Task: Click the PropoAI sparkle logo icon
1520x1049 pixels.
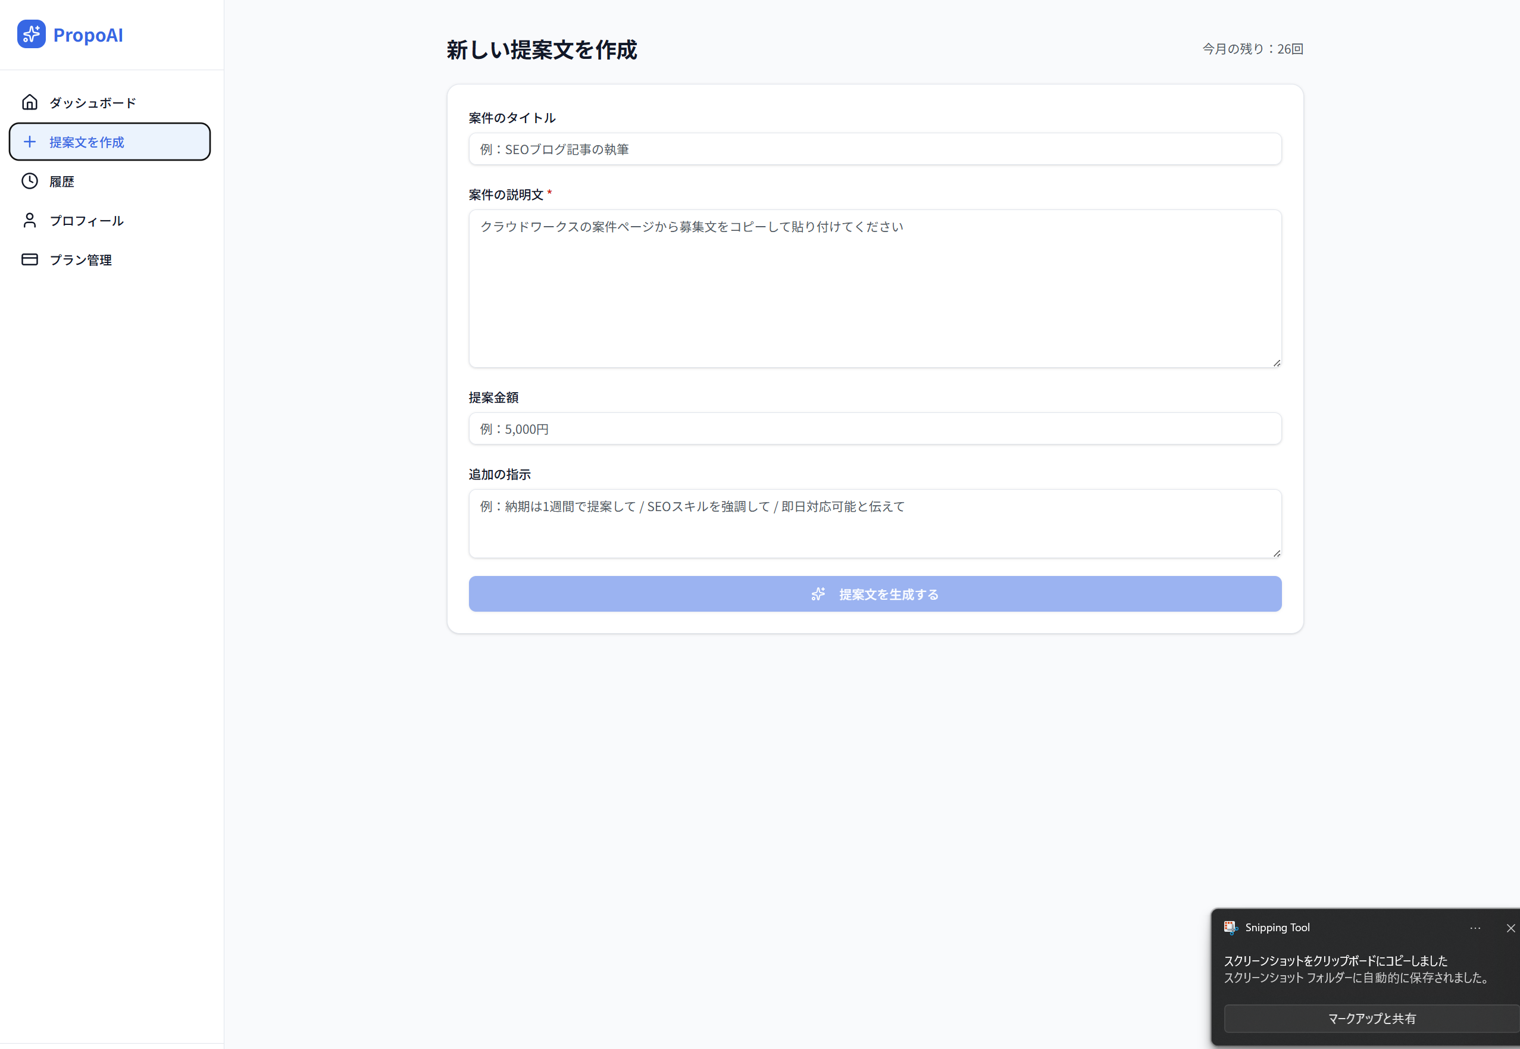Action: tap(31, 34)
